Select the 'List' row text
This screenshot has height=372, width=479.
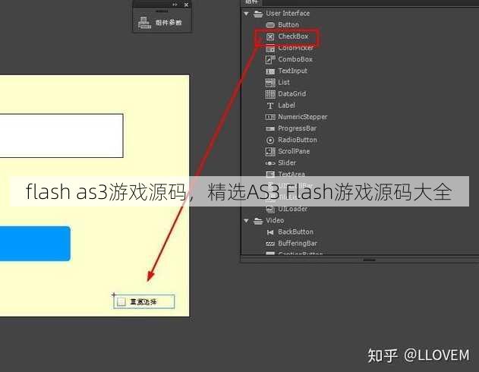coord(284,82)
